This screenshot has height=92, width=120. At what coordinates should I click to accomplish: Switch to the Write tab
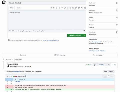coord(11,8)
